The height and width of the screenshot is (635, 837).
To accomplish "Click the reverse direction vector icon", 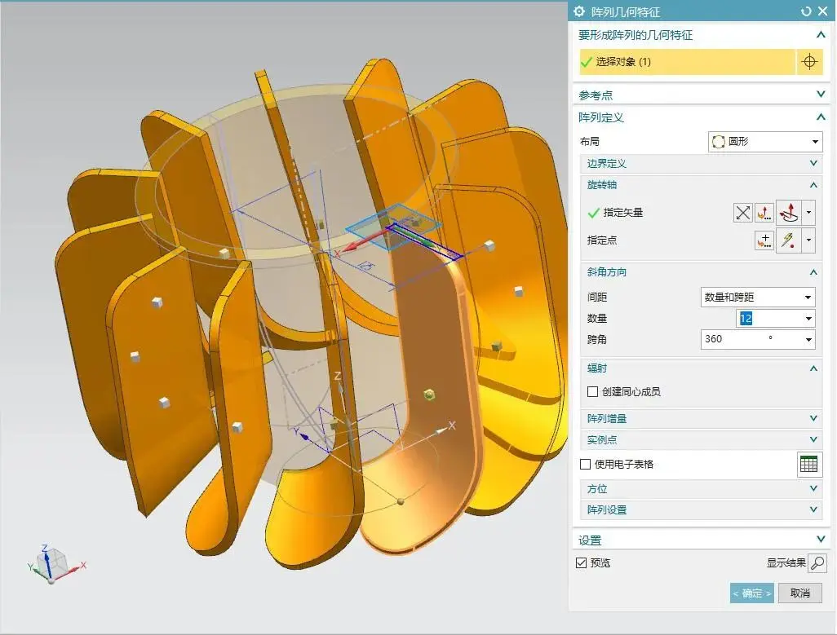I will [x=742, y=213].
